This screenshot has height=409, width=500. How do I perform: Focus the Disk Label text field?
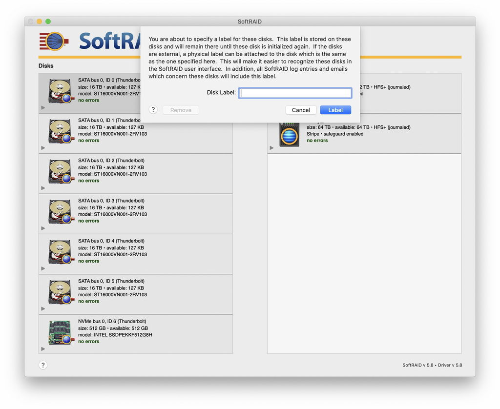[295, 93]
